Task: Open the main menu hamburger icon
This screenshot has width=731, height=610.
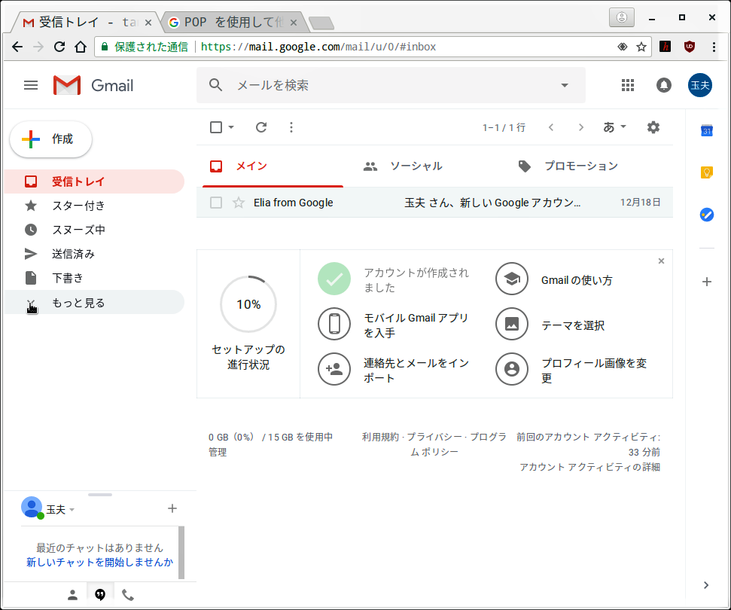Action: (x=31, y=85)
